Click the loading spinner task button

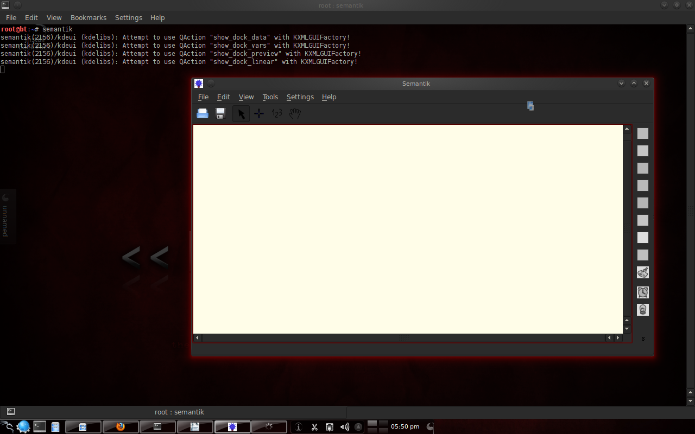[x=269, y=427]
